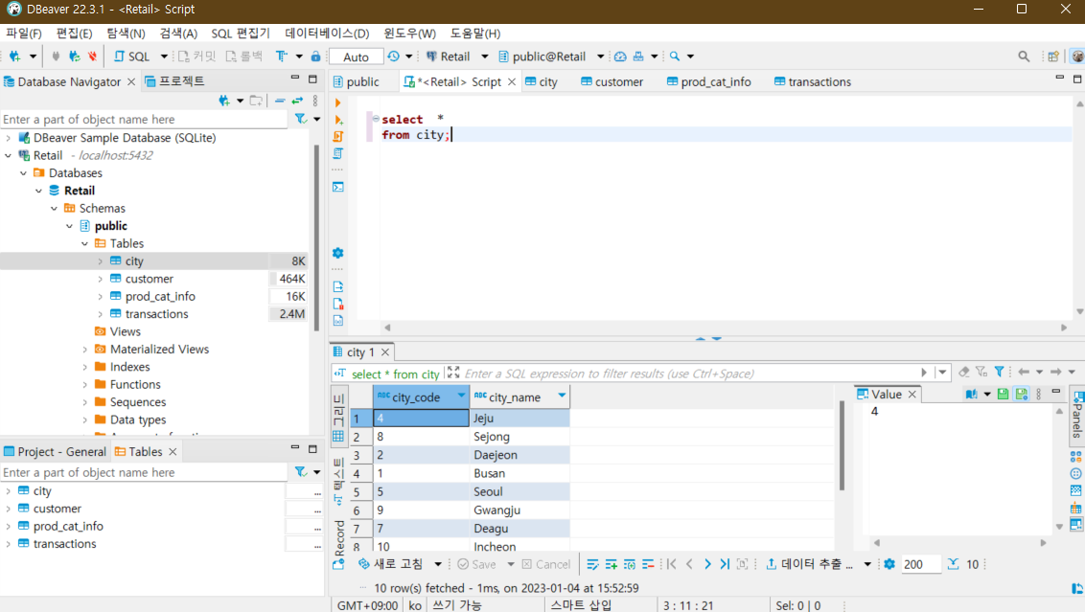The image size is (1085, 612).
Task: Open the 데이터베이스(D) menu
Action: (x=327, y=34)
